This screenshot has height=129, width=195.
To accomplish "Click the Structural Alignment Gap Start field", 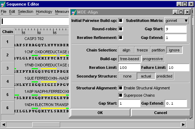I will [x=129, y=103].
